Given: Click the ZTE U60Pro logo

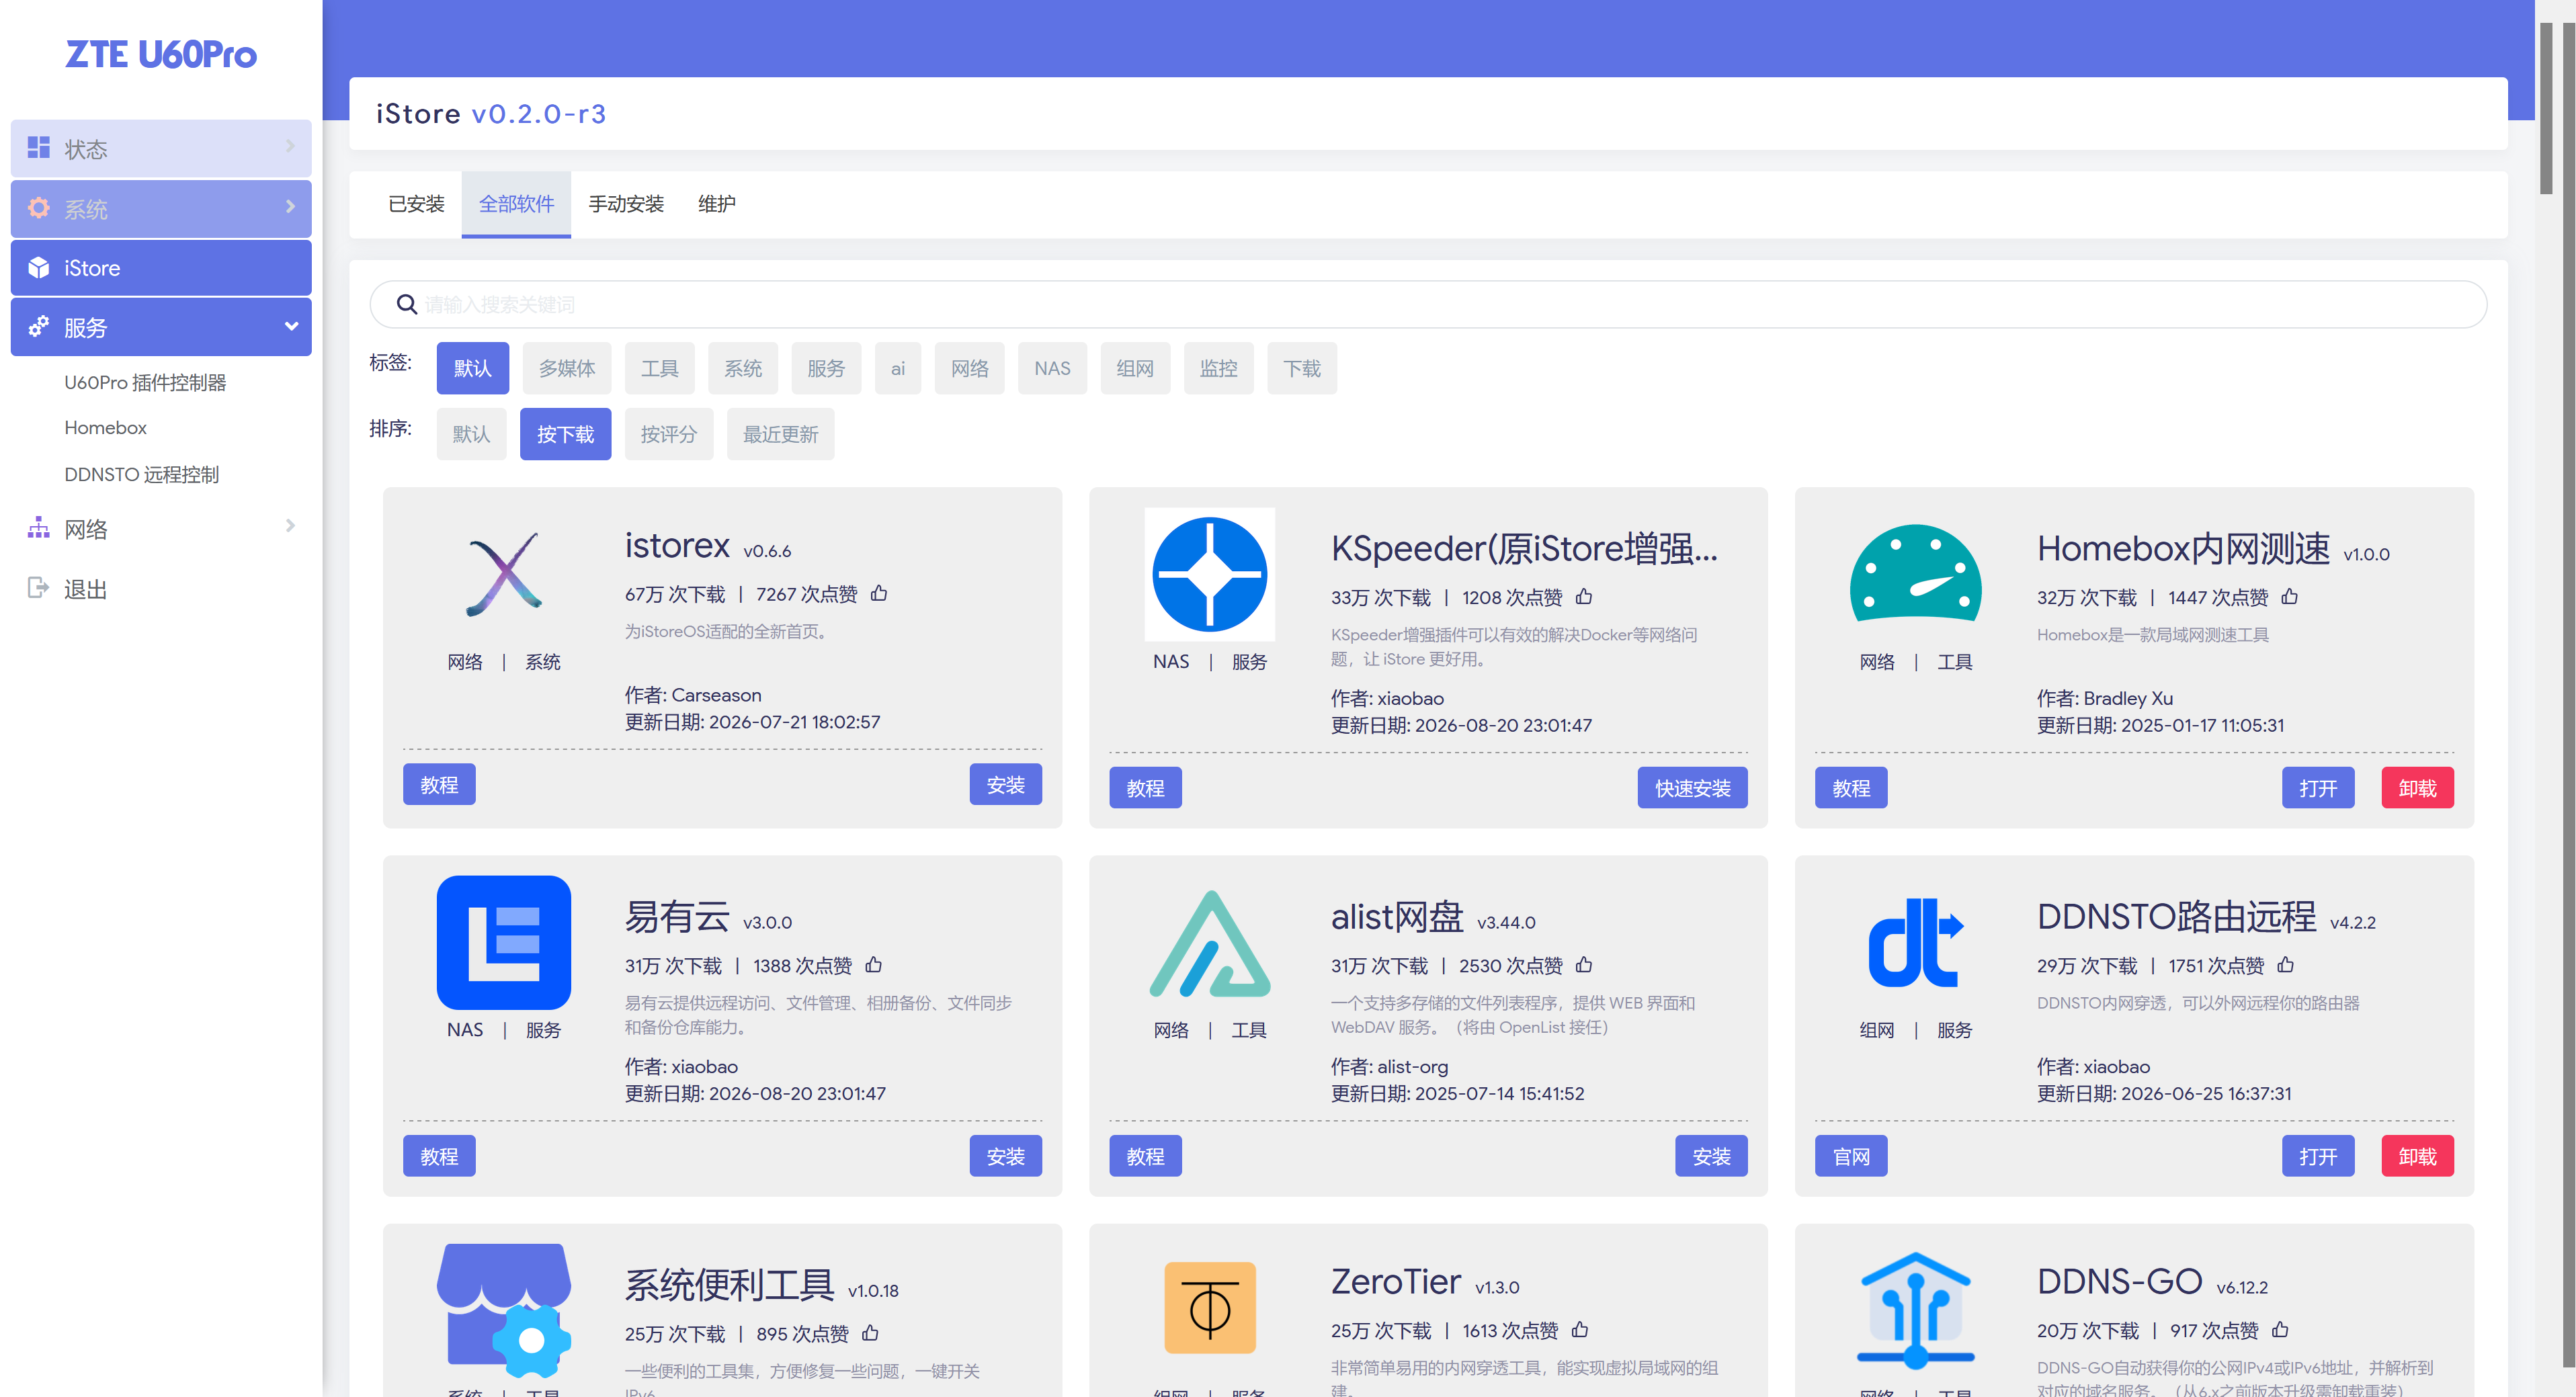Looking at the screenshot, I should 161,54.
